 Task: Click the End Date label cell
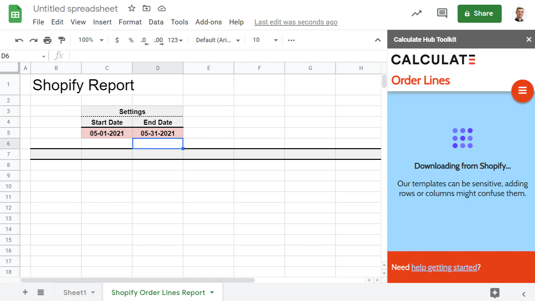pos(158,122)
